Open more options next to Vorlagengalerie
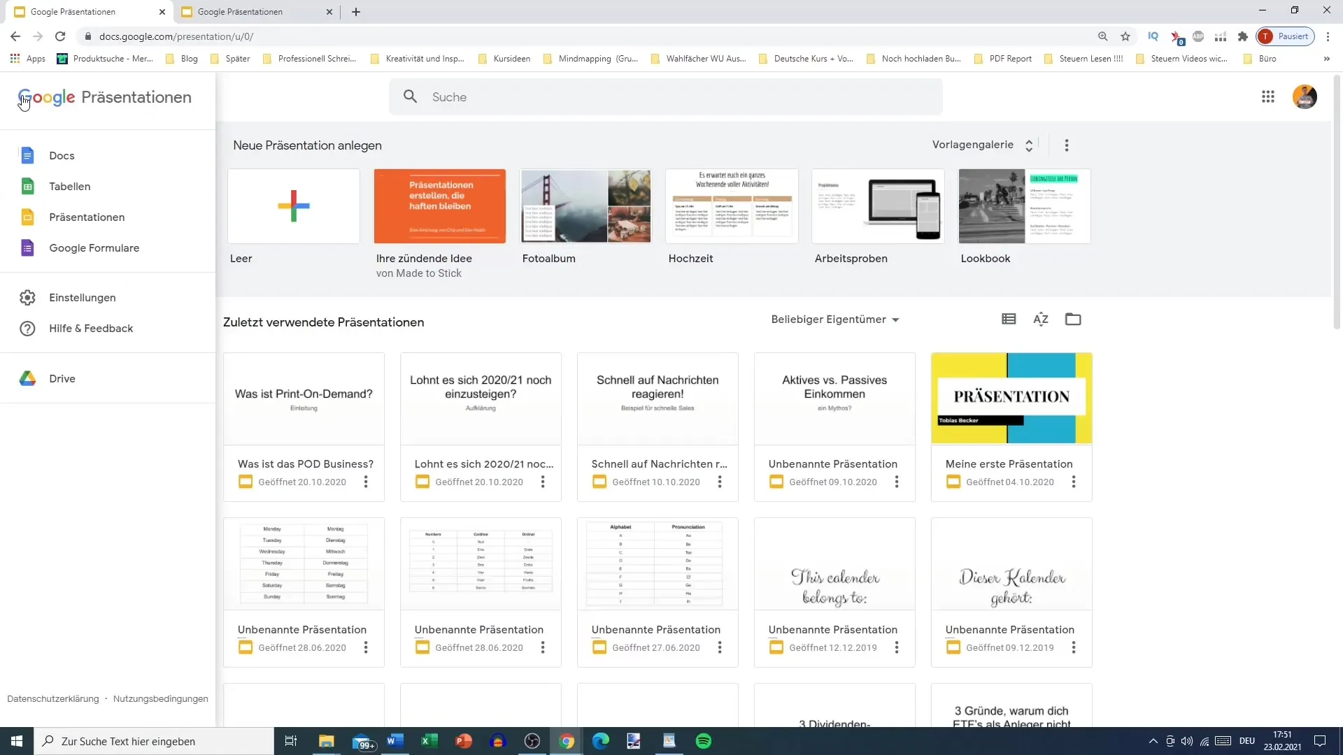The width and height of the screenshot is (1343, 755). point(1066,145)
